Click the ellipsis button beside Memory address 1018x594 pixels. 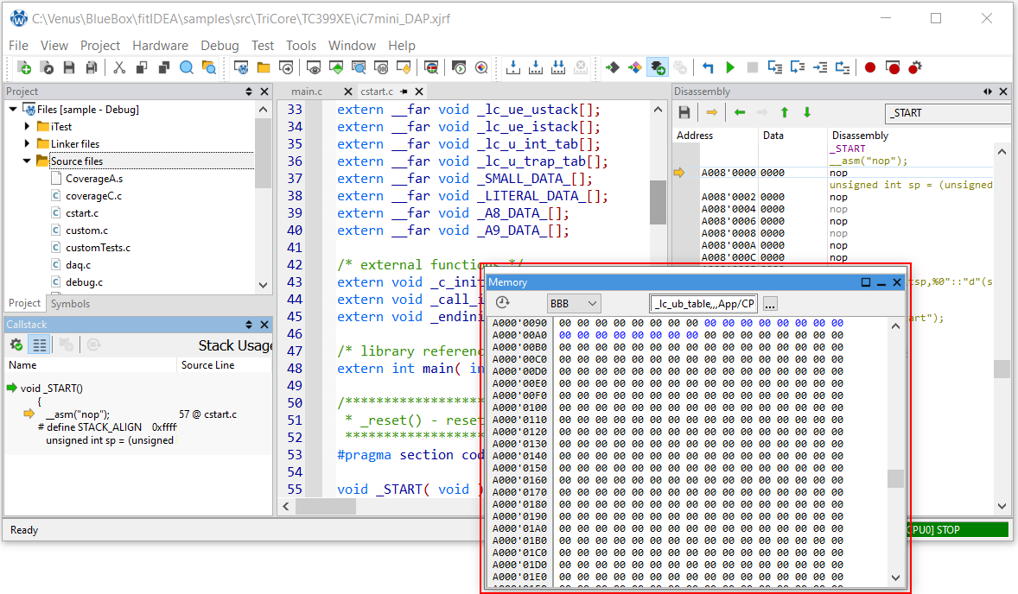coord(770,303)
